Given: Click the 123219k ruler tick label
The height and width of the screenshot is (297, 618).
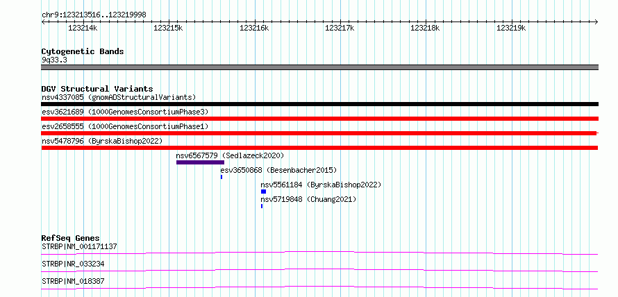Looking at the screenshot, I should [511, 28].
